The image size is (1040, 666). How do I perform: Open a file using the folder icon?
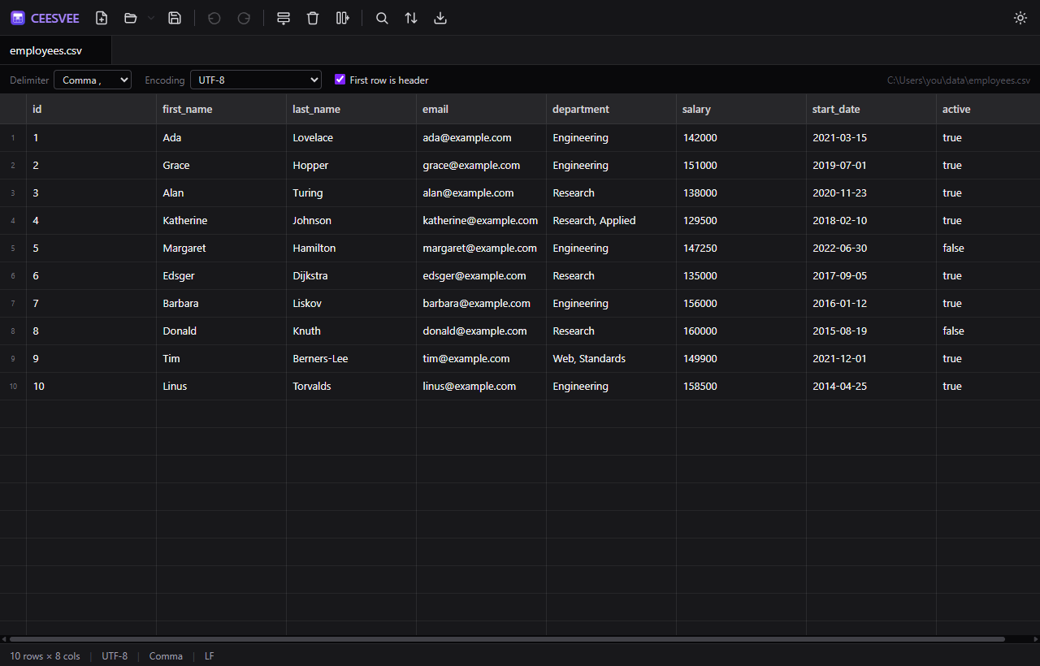point(130,18)
